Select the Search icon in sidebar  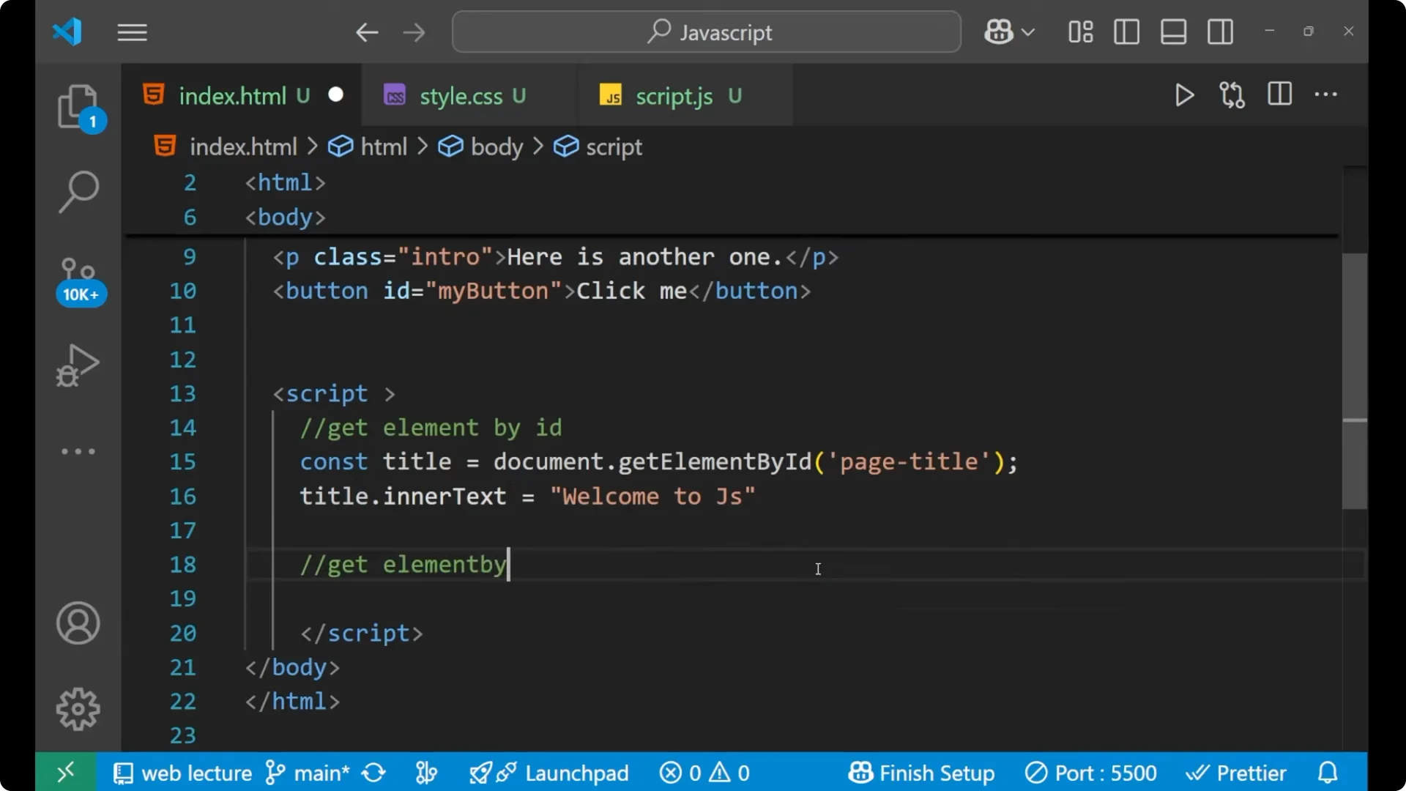(78, 192)
